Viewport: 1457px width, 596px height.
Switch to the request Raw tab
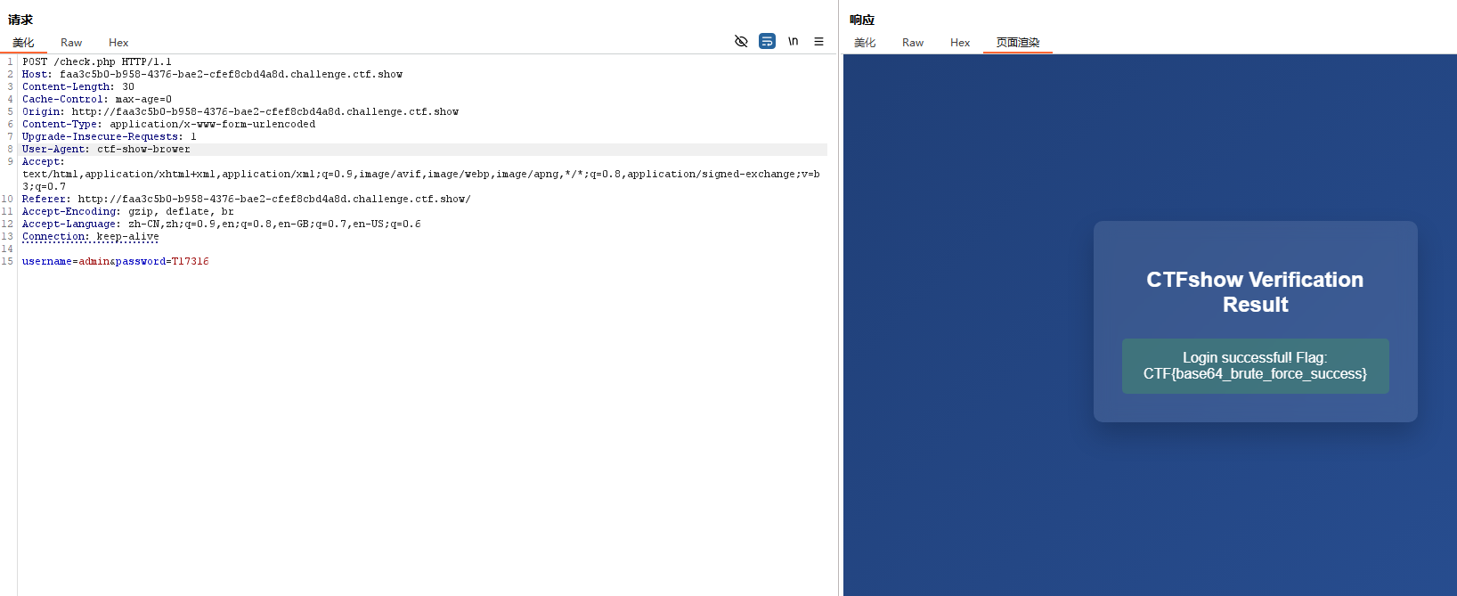(71, 43)
